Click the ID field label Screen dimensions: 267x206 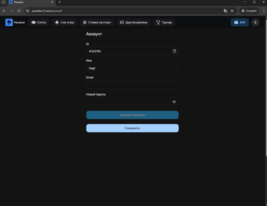point(88,44)
